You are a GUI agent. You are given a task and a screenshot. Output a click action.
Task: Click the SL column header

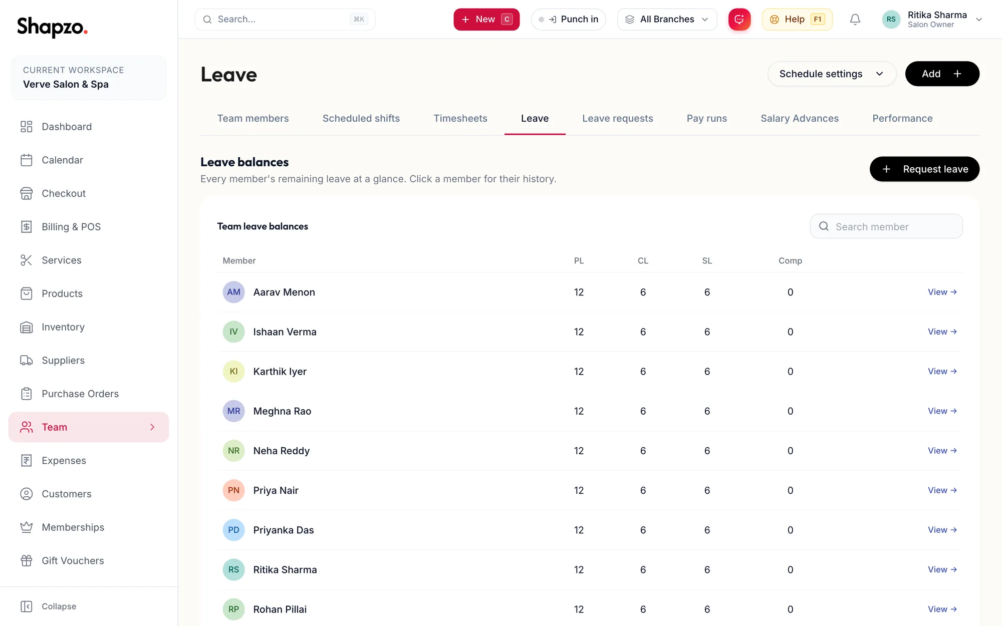[707, 261]
